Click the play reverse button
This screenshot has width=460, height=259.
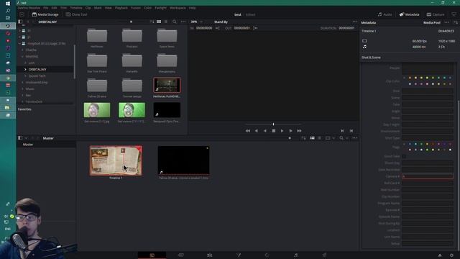(x=265, y=131)
